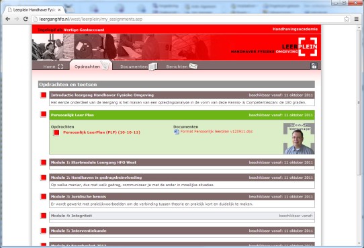Viewport: 364px width, 248px height.
Task: Expand Module 1: Startmodule Leergang HFO West
Action: 182,163
